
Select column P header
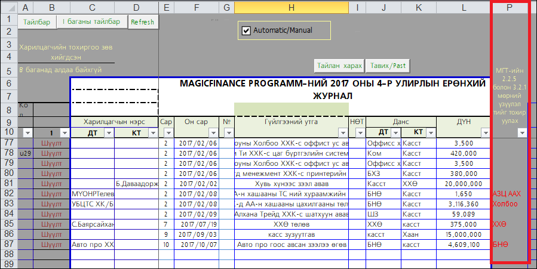coord(509,7)
